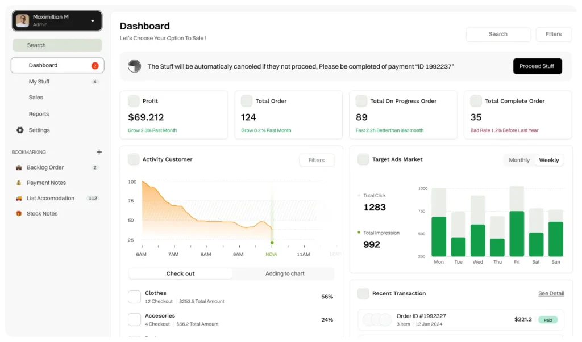The height and width of the screenshot is (342, 582).
Task: Expand the Maximillian M account dropdown arrow
Action: [x=93, y=21]
